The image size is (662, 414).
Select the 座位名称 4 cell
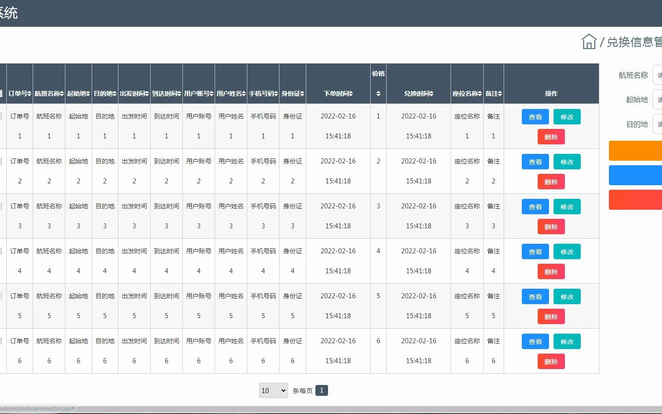[x=467, y=261]
